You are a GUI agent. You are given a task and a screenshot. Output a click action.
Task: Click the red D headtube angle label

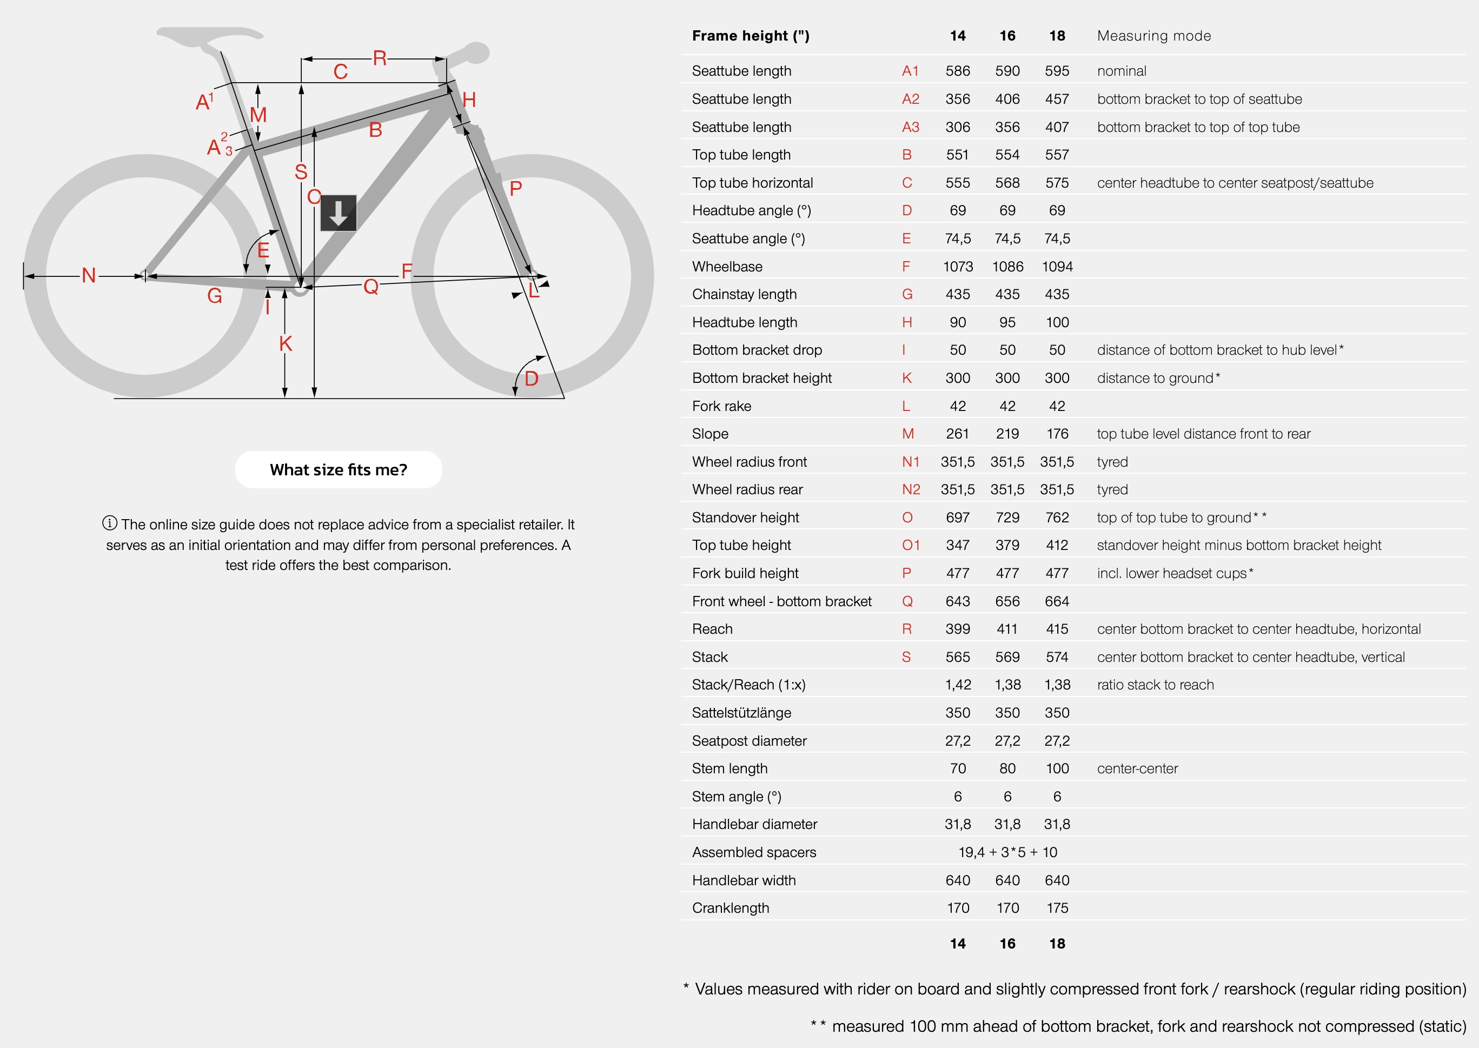(531, 379)
